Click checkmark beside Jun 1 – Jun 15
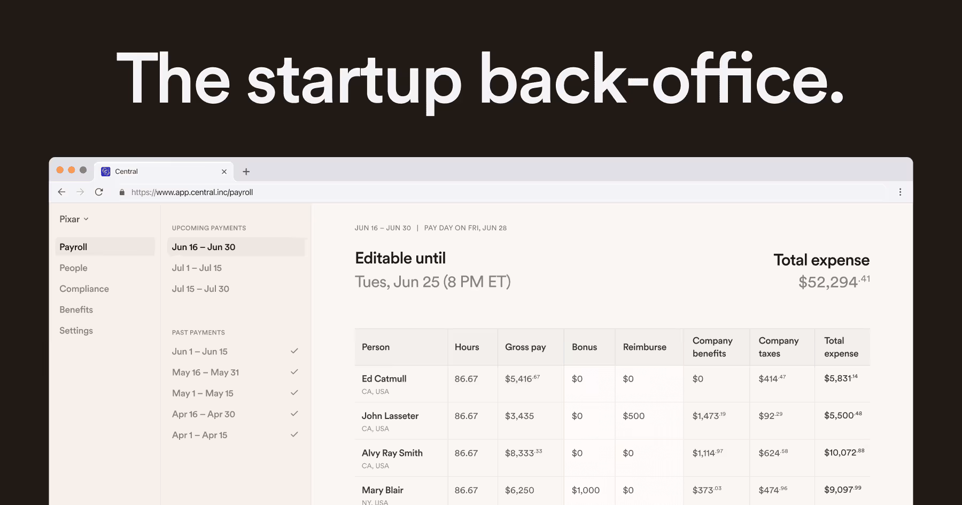 tap(294, 351)
